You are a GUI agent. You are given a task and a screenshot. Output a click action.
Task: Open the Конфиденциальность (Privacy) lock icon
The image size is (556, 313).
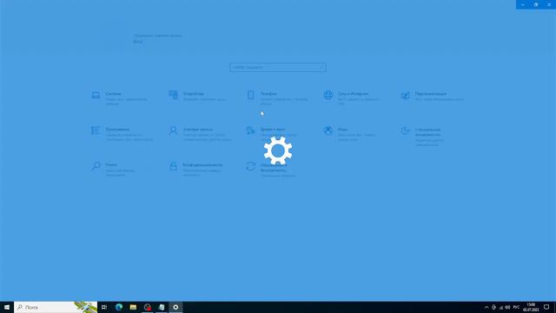tap(173, 166)
